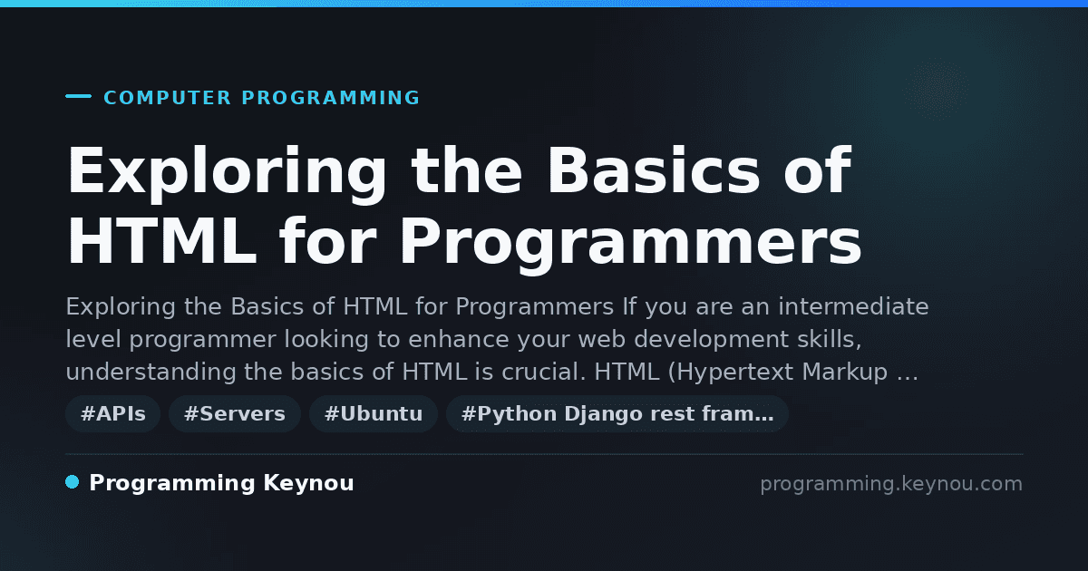1088x571 pixels.
Task: Select the #Python Django rest fram… tag
Action: (617, 414)
